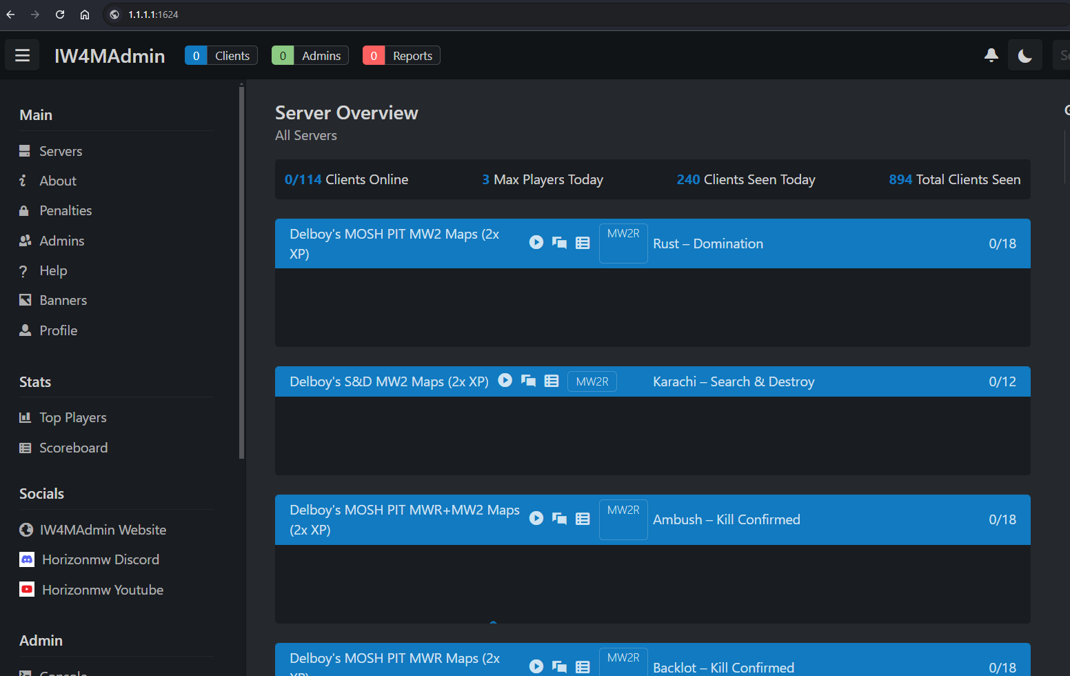Connect to Karachi S&D server play icon
This screenshot has width=1070, height=676.
click(x=505, y=380)
